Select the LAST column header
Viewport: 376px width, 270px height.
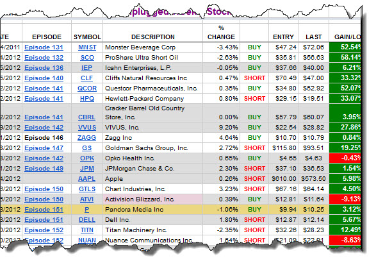click(x=314, y=37)
